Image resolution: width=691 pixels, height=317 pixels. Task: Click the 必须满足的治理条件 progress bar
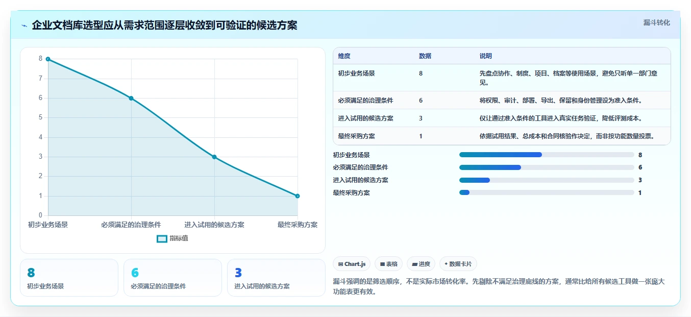(x=547, y=167)
